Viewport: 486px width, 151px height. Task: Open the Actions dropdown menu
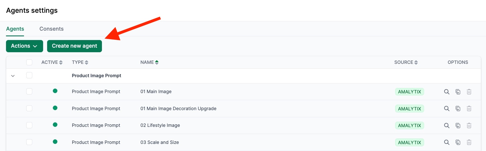pos(24,46)
